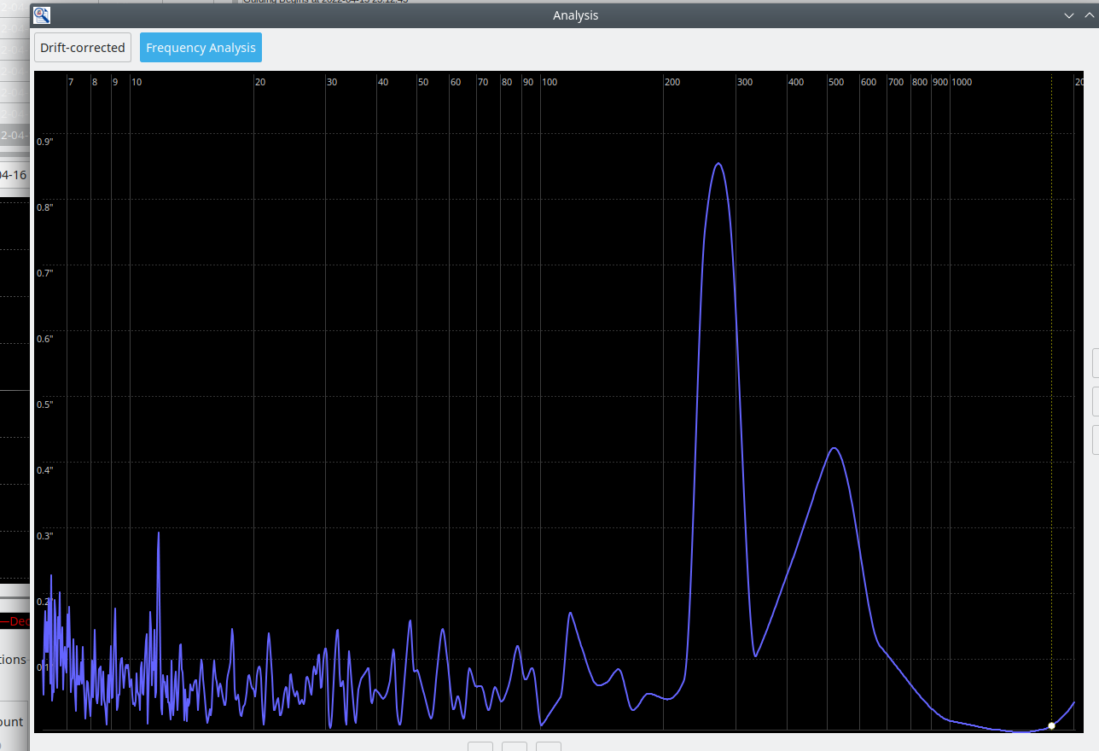Click the second peak near the 500 mark
Viewport: 1099px width, 751px height.
coord(834,448)
